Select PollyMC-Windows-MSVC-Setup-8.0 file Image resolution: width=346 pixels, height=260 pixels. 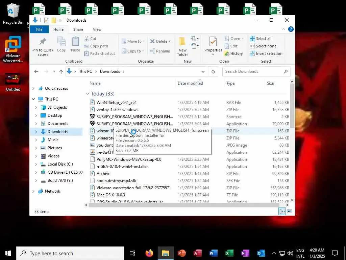129,159
